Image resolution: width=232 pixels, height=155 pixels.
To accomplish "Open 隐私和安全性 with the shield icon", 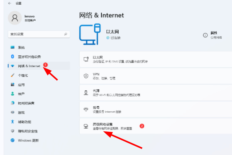I will 27,131.
